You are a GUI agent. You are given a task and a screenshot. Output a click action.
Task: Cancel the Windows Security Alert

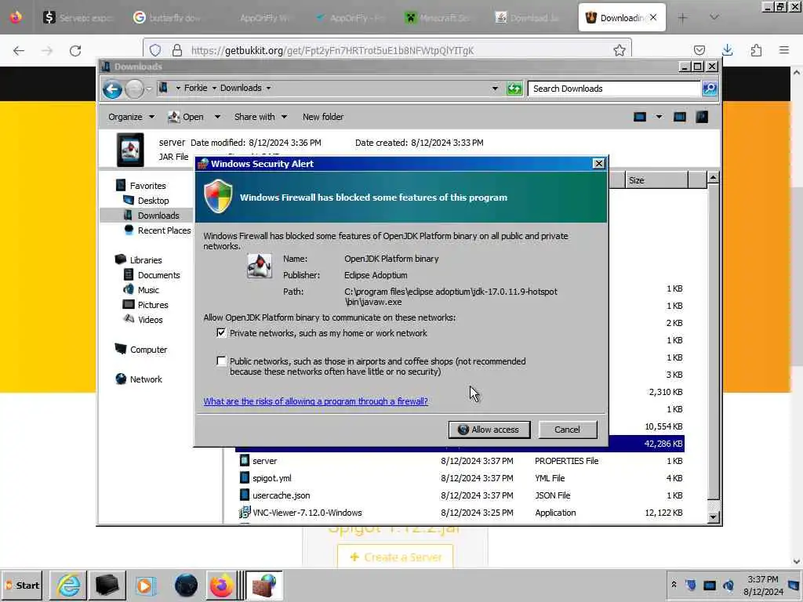tap(568, 430)
